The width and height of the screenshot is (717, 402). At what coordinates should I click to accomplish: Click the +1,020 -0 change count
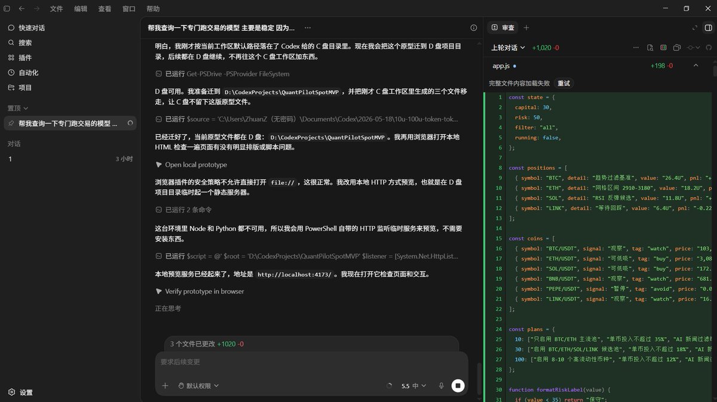click(546, 48)
